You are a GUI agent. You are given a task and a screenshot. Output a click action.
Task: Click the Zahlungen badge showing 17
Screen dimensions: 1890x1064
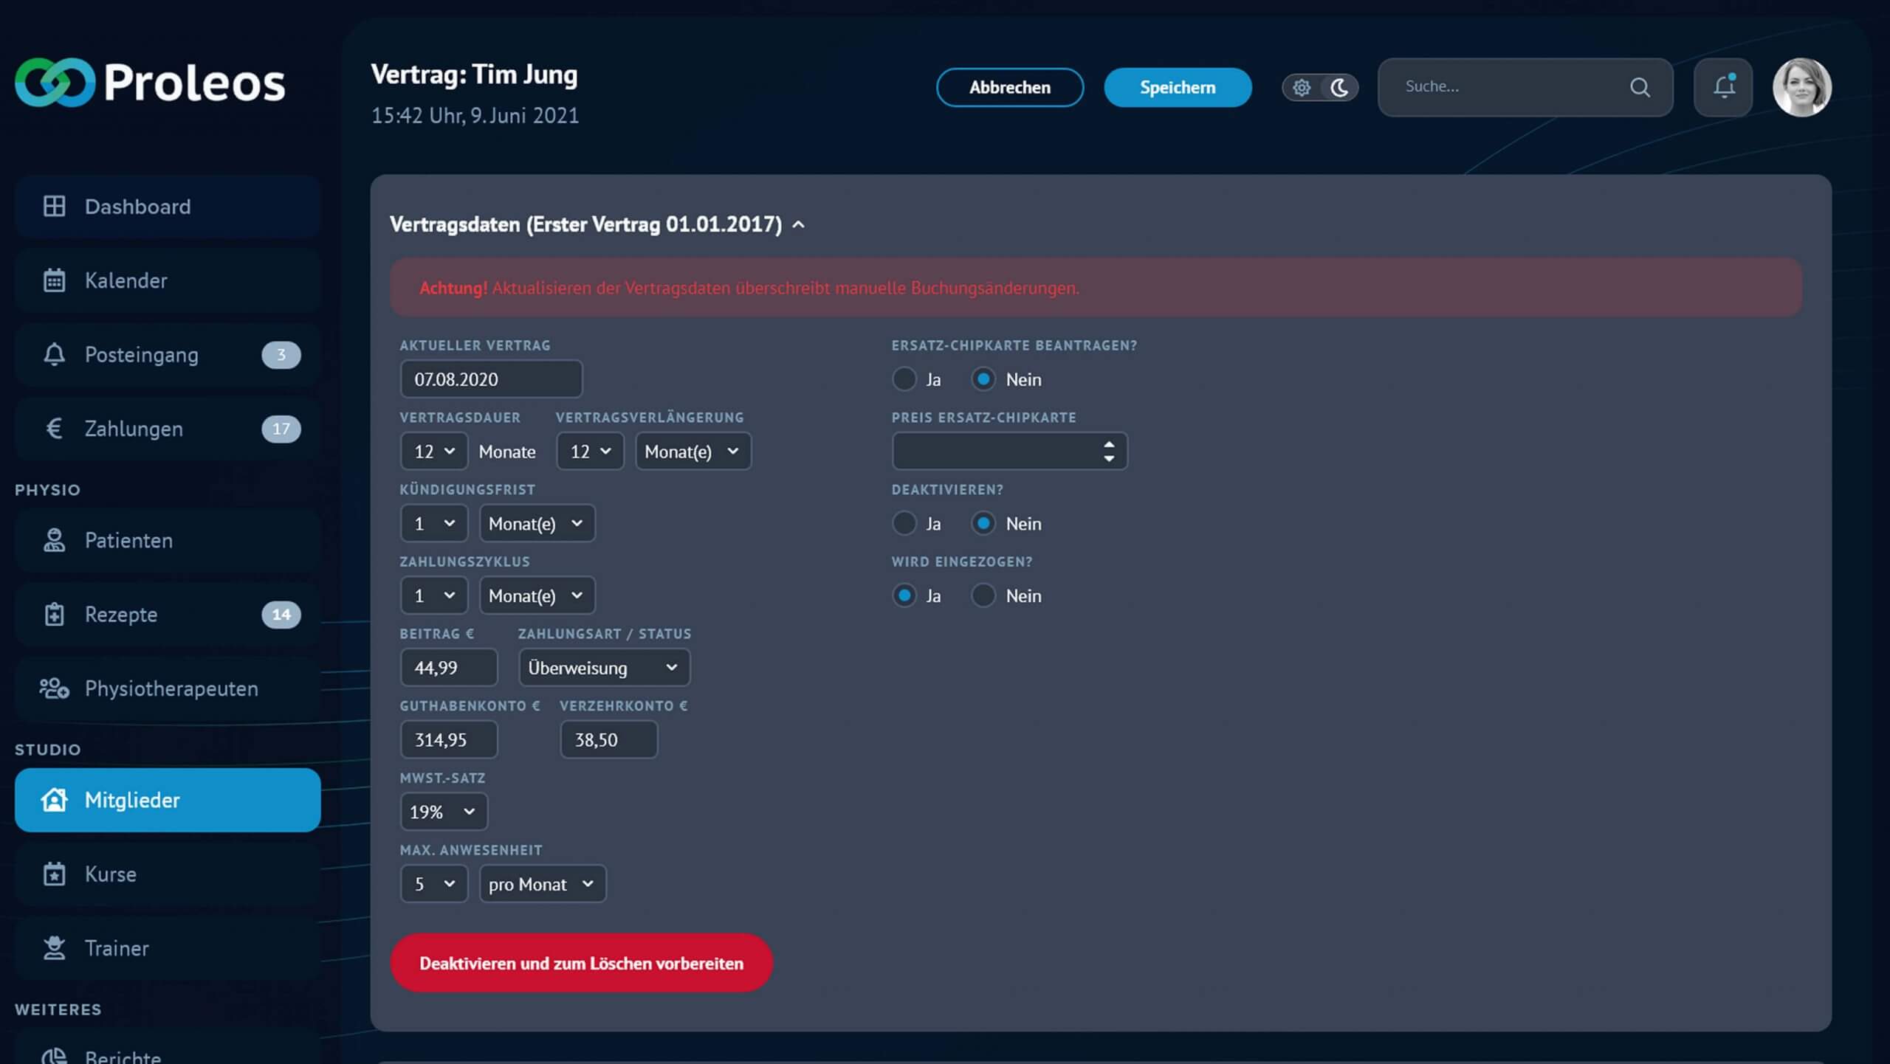(x=281, y=429)
